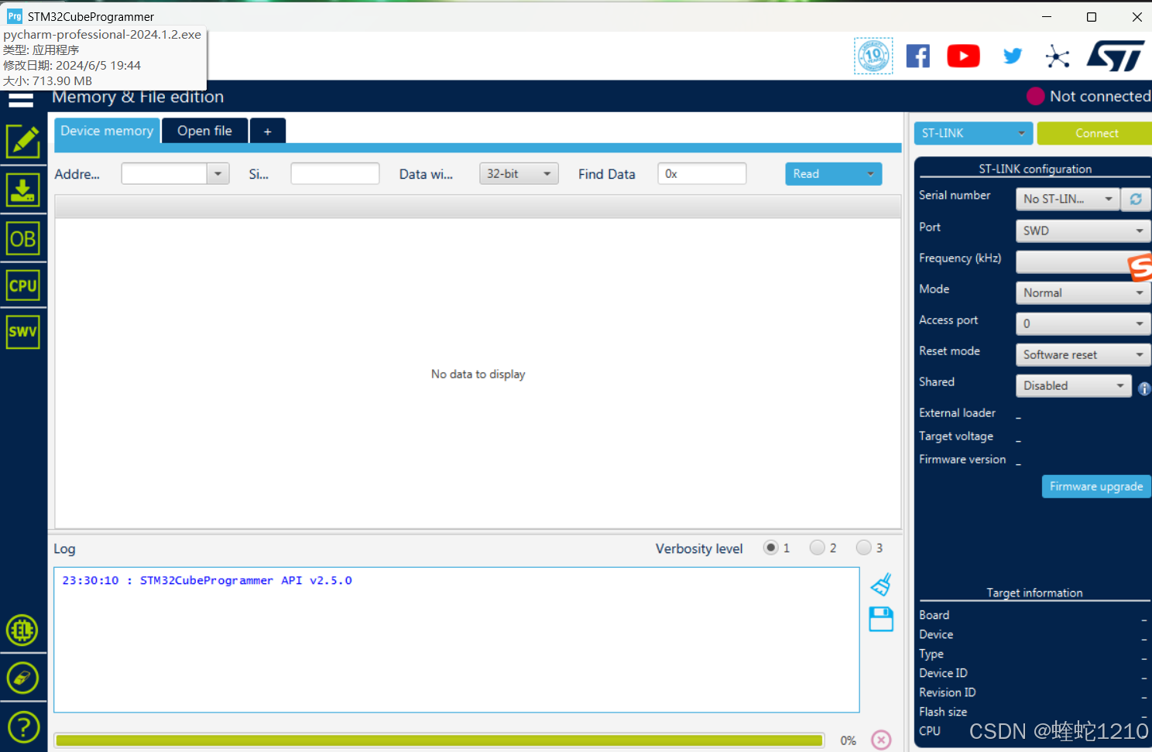Open the ST community network icon
This screenshot has width=1152, height=752.
click(x=1057, y=56)
